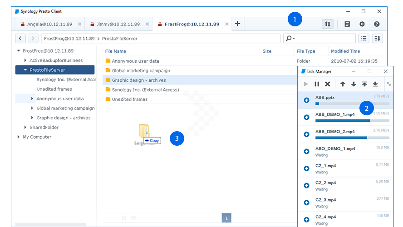Screen dimensions: 403x227
Task: Click upload icon beside C2_3.mp4
Action: pyautogui.click(x=306, y=202)
